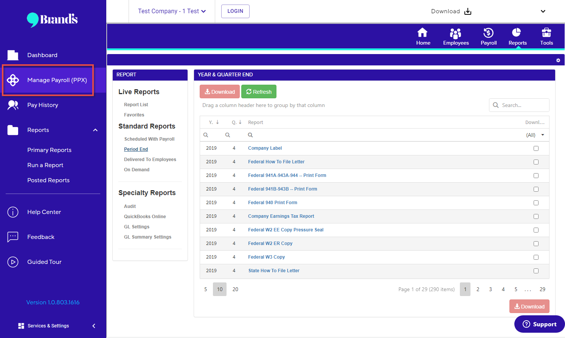Image resolution: width=565 pixels, height=338 pixels.
Task: Click the Manage Payroll (PPX) icon
Action: (x=13, y=80)
